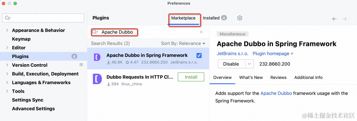Select Advanced Settings in the sidebar
357x121 pixels.
33,109
